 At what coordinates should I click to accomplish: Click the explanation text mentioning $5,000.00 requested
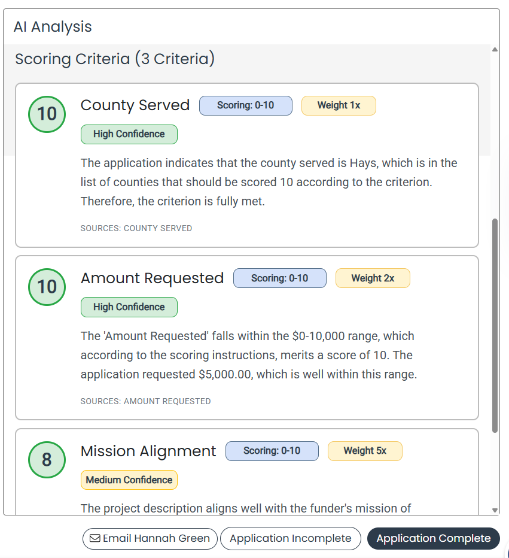tap(249, 355)
